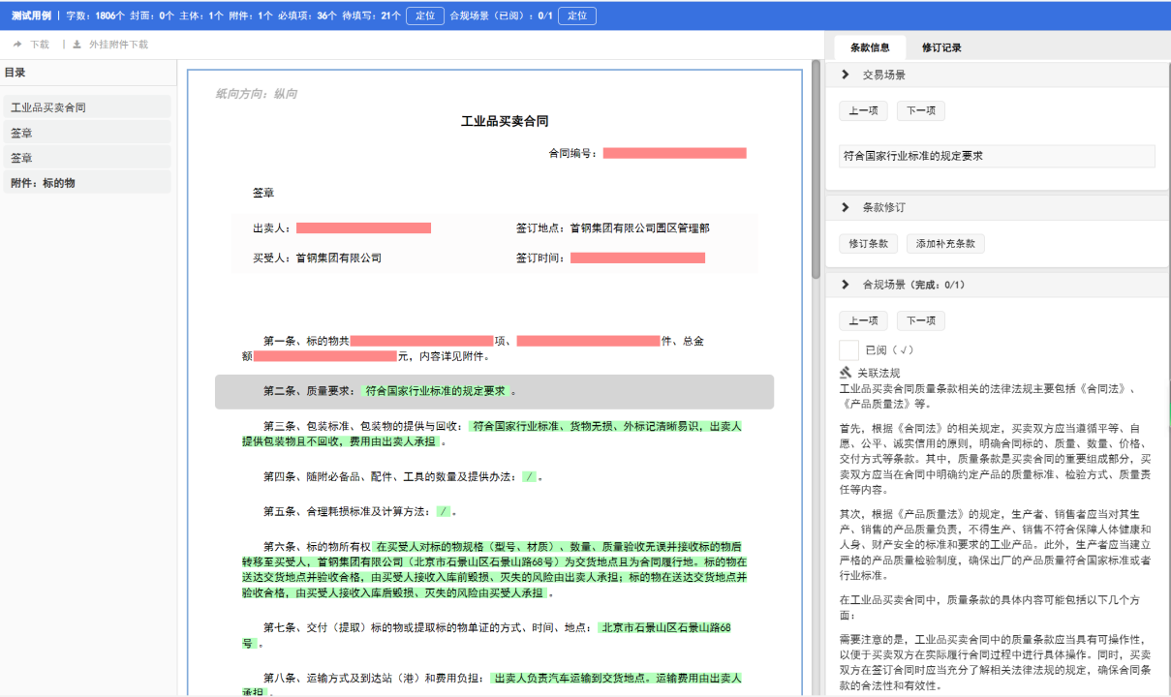Toggle the 合规场景 section chevron

coord(846,285)
